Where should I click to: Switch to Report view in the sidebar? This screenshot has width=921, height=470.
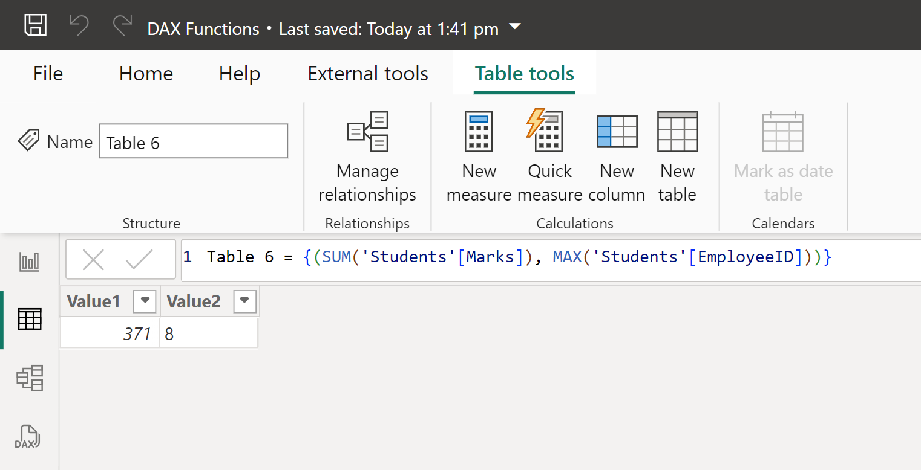(29, 262)
